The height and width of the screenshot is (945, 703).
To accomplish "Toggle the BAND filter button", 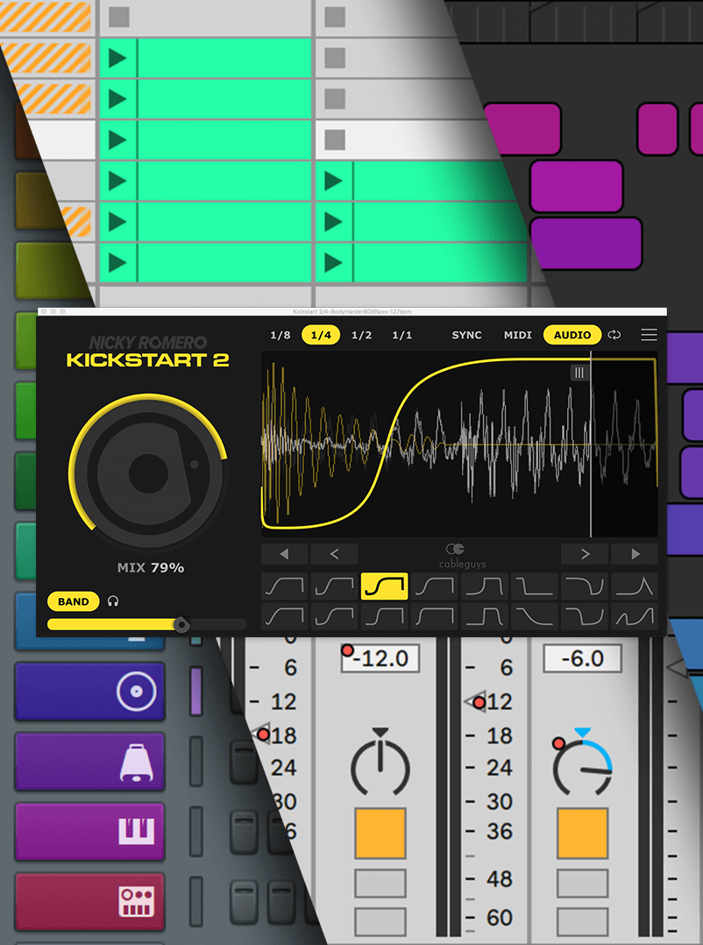I will 73,601.
